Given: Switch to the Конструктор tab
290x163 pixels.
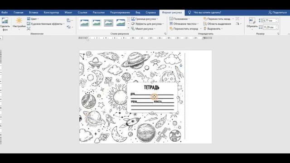Looking at the screenshot, I should (x=51, y=13).
